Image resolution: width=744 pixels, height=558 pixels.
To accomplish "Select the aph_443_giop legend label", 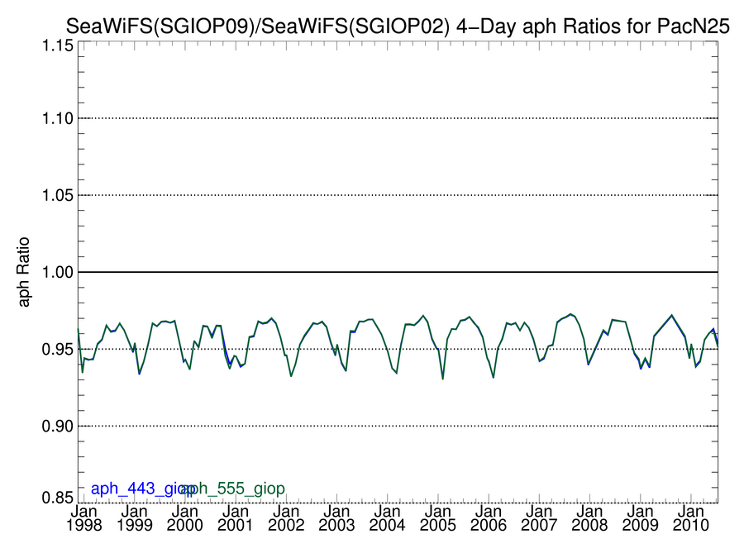I will pos(143,489).
